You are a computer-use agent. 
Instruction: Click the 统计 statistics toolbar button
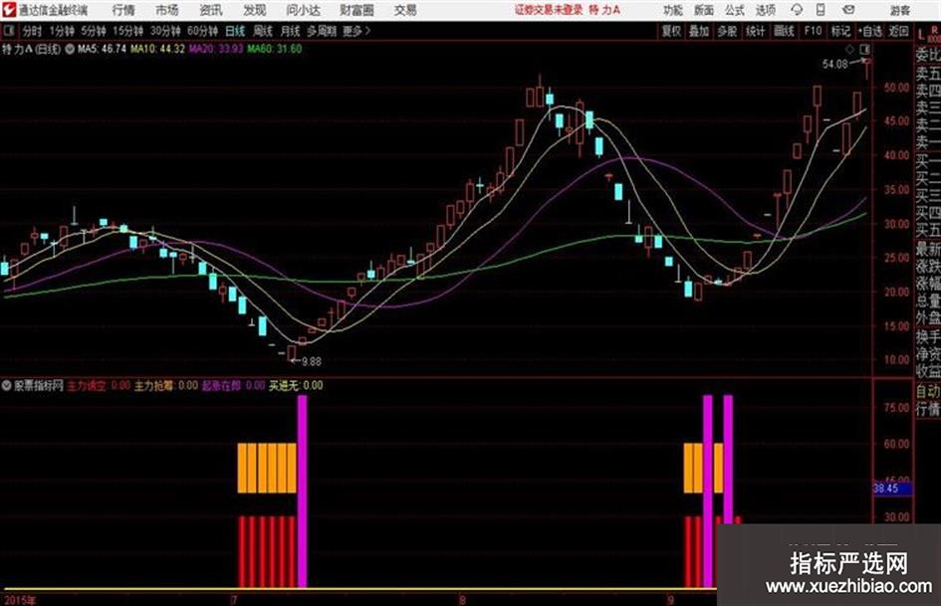756,31
